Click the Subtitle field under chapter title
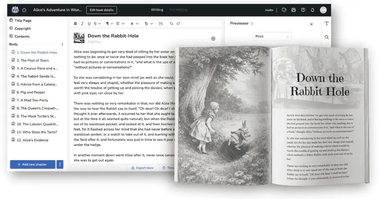This screenshot has height=199, width=379. coord(94,42)
